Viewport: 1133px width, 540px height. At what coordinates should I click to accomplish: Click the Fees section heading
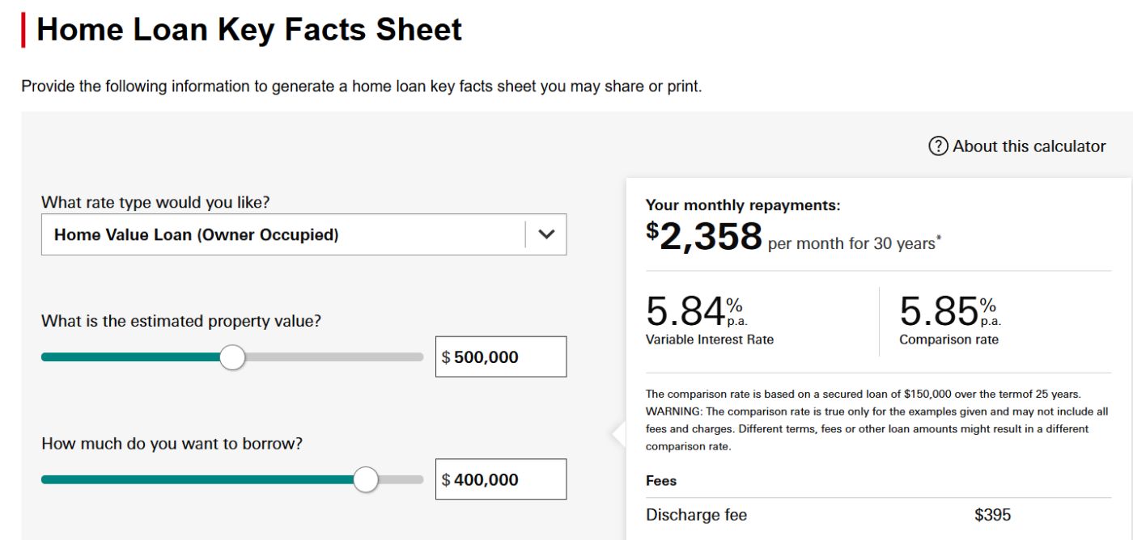point(661,481)
